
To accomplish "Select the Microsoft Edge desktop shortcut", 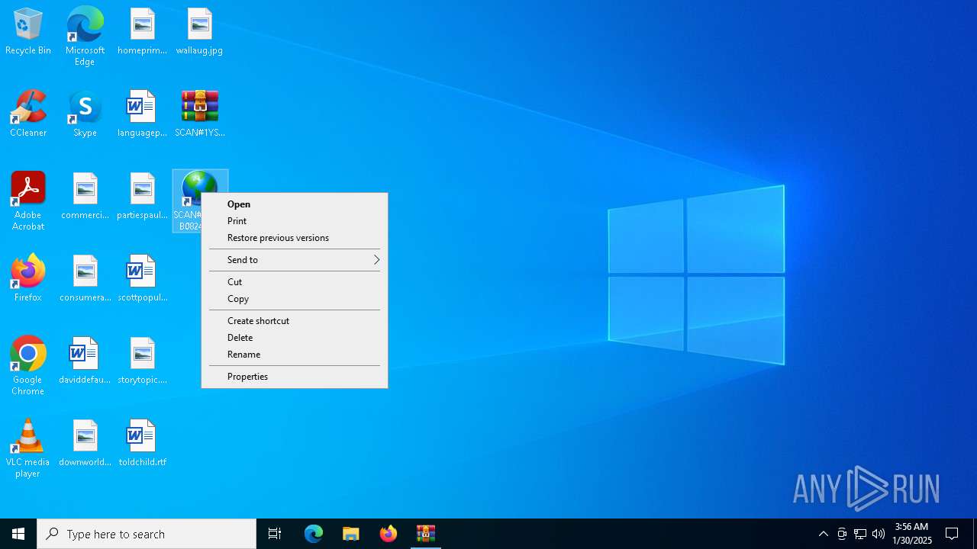I will (85, 36).
